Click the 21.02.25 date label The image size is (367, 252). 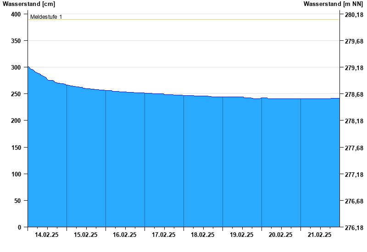tap(319, 235)
